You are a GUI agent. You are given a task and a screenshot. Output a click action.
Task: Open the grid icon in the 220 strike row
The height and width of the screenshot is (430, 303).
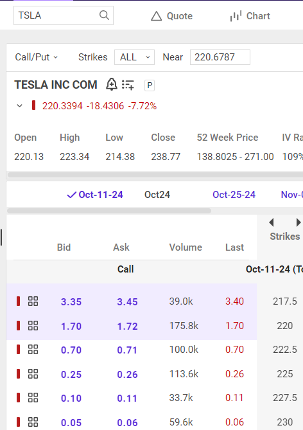coord(33,325)
